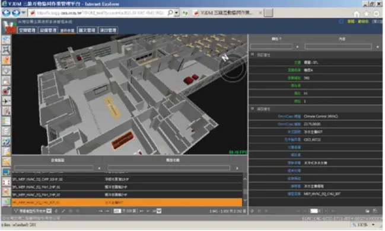Image resolution: width=385 pixels, height=231 pixels.
Task: Click the browser Forward arrow
Action: point(16,12)
